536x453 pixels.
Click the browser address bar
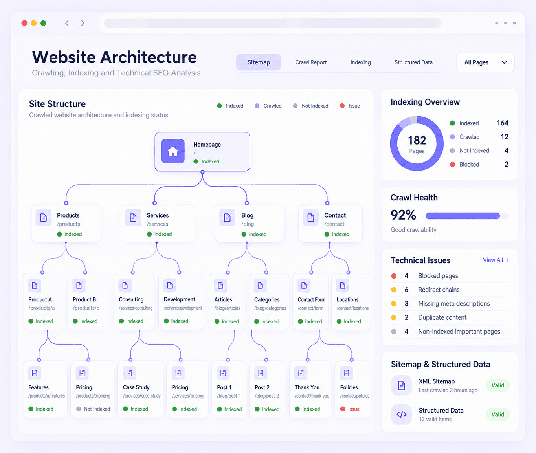(x=273, y=23)
